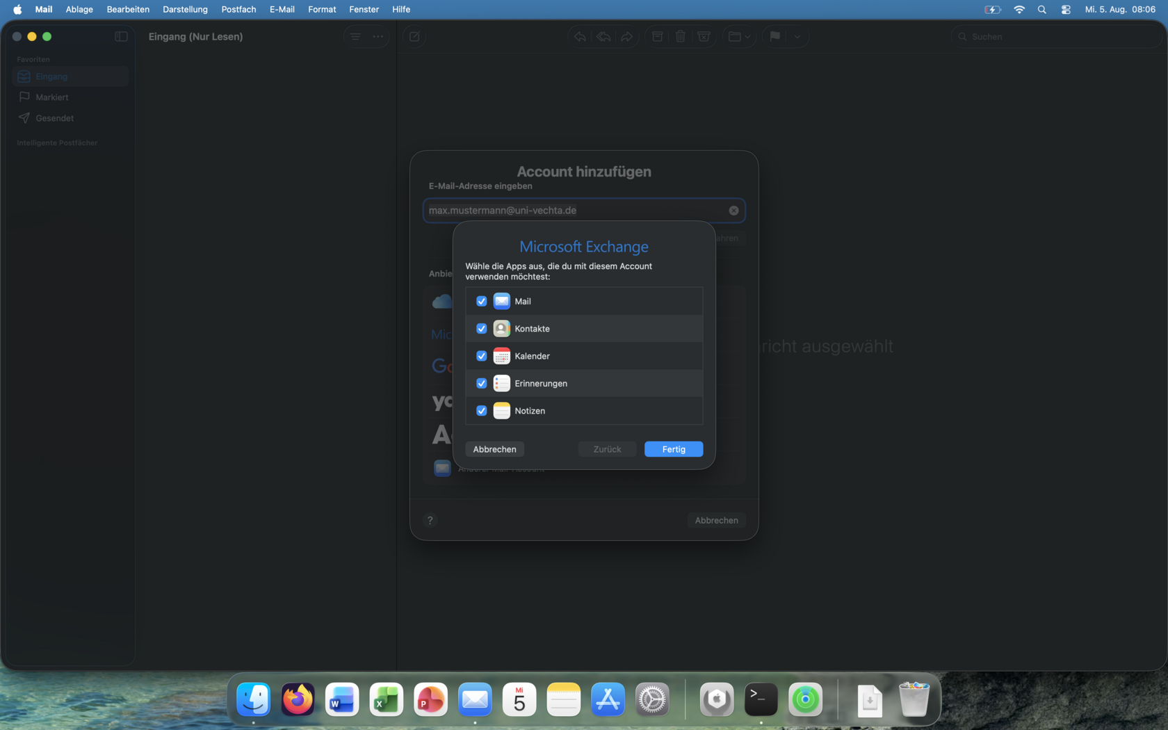1168x730 pixels.
Task: Open the Ablage menu
Action: [x=79, y=9]
